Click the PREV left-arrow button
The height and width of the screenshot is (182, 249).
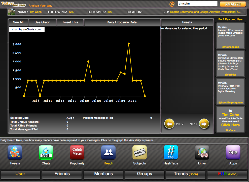click(x=169, y=124)
